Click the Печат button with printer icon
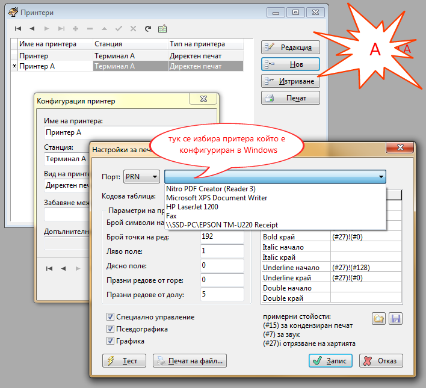Image resolution: width=426 pixels, height=388 pixels. [x=290, y=98]
